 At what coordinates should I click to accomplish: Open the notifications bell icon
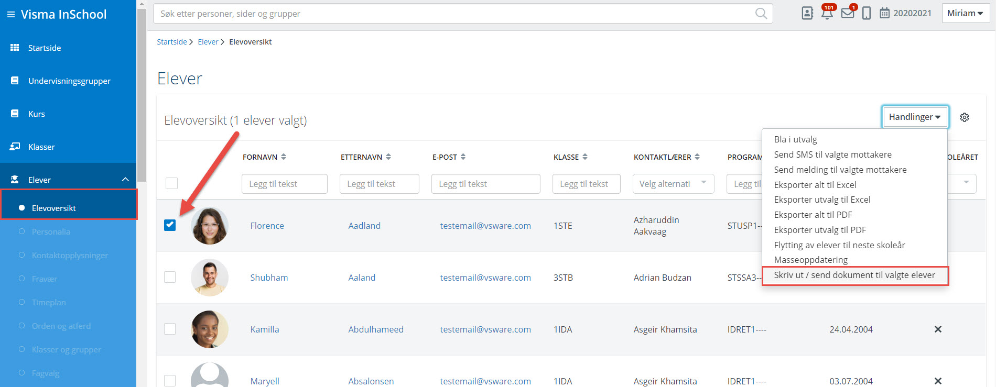point(827,14)
